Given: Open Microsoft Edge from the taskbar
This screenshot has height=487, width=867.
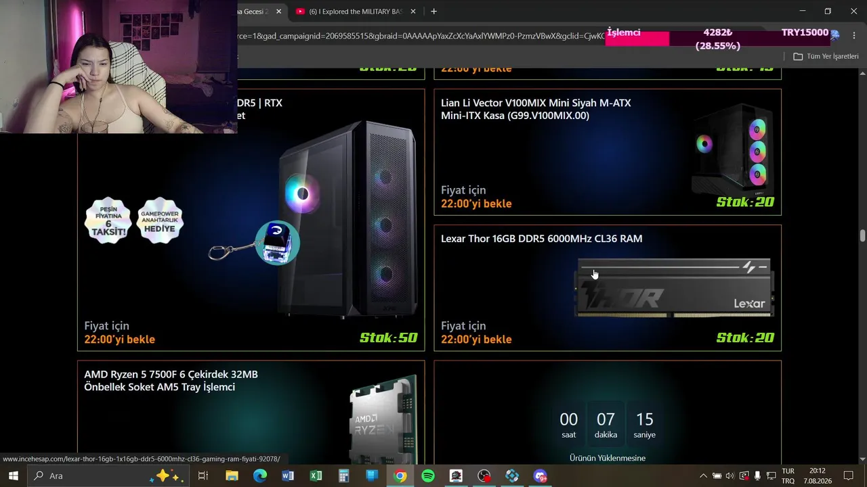Looking at the screenshot, I should [260, 476].
